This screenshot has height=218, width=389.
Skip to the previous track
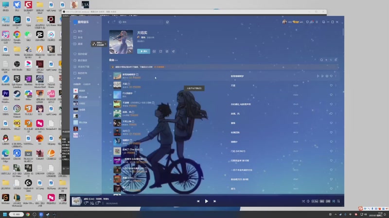coord(198,201)
